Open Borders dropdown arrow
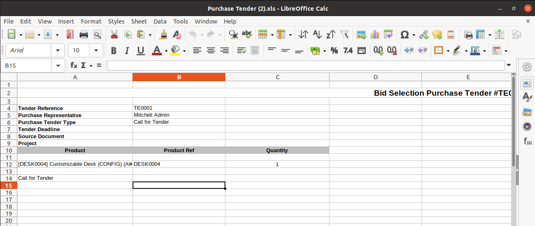535x226 pixels. click(x=448, y=51)
